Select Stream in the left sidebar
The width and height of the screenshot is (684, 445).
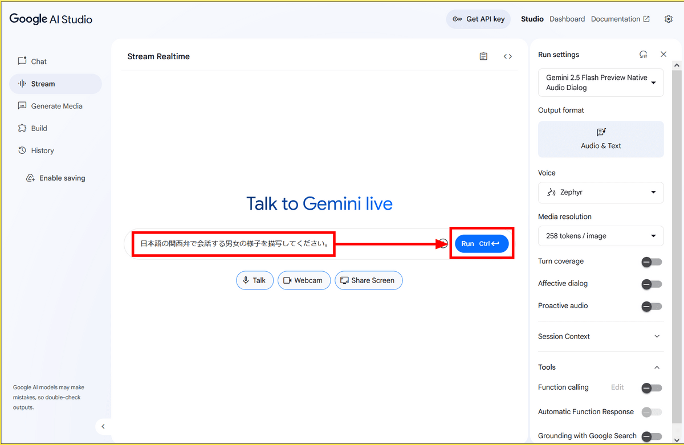pos(55,84)
